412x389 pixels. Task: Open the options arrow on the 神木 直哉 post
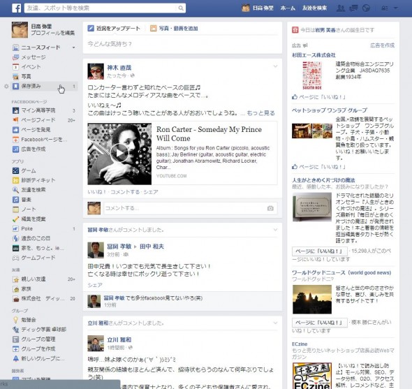275,66
